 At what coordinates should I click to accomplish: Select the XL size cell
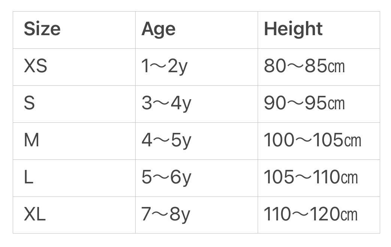pos(35,214)
